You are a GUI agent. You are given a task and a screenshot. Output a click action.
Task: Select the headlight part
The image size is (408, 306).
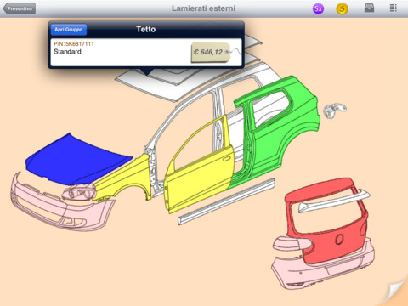pos(79,192)
